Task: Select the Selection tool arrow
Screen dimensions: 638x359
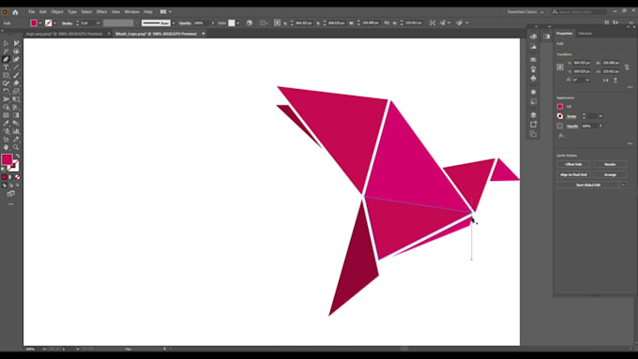Action: coord(6,43)
